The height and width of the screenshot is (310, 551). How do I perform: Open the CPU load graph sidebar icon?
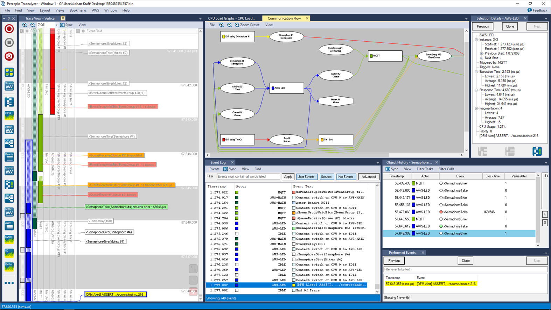pyautogui.click(x=9, y=115)
